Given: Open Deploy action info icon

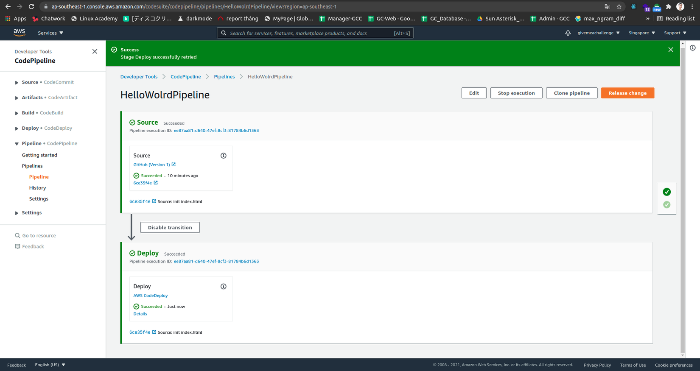Looking at the screenshot, I should [x=224, y=287].
